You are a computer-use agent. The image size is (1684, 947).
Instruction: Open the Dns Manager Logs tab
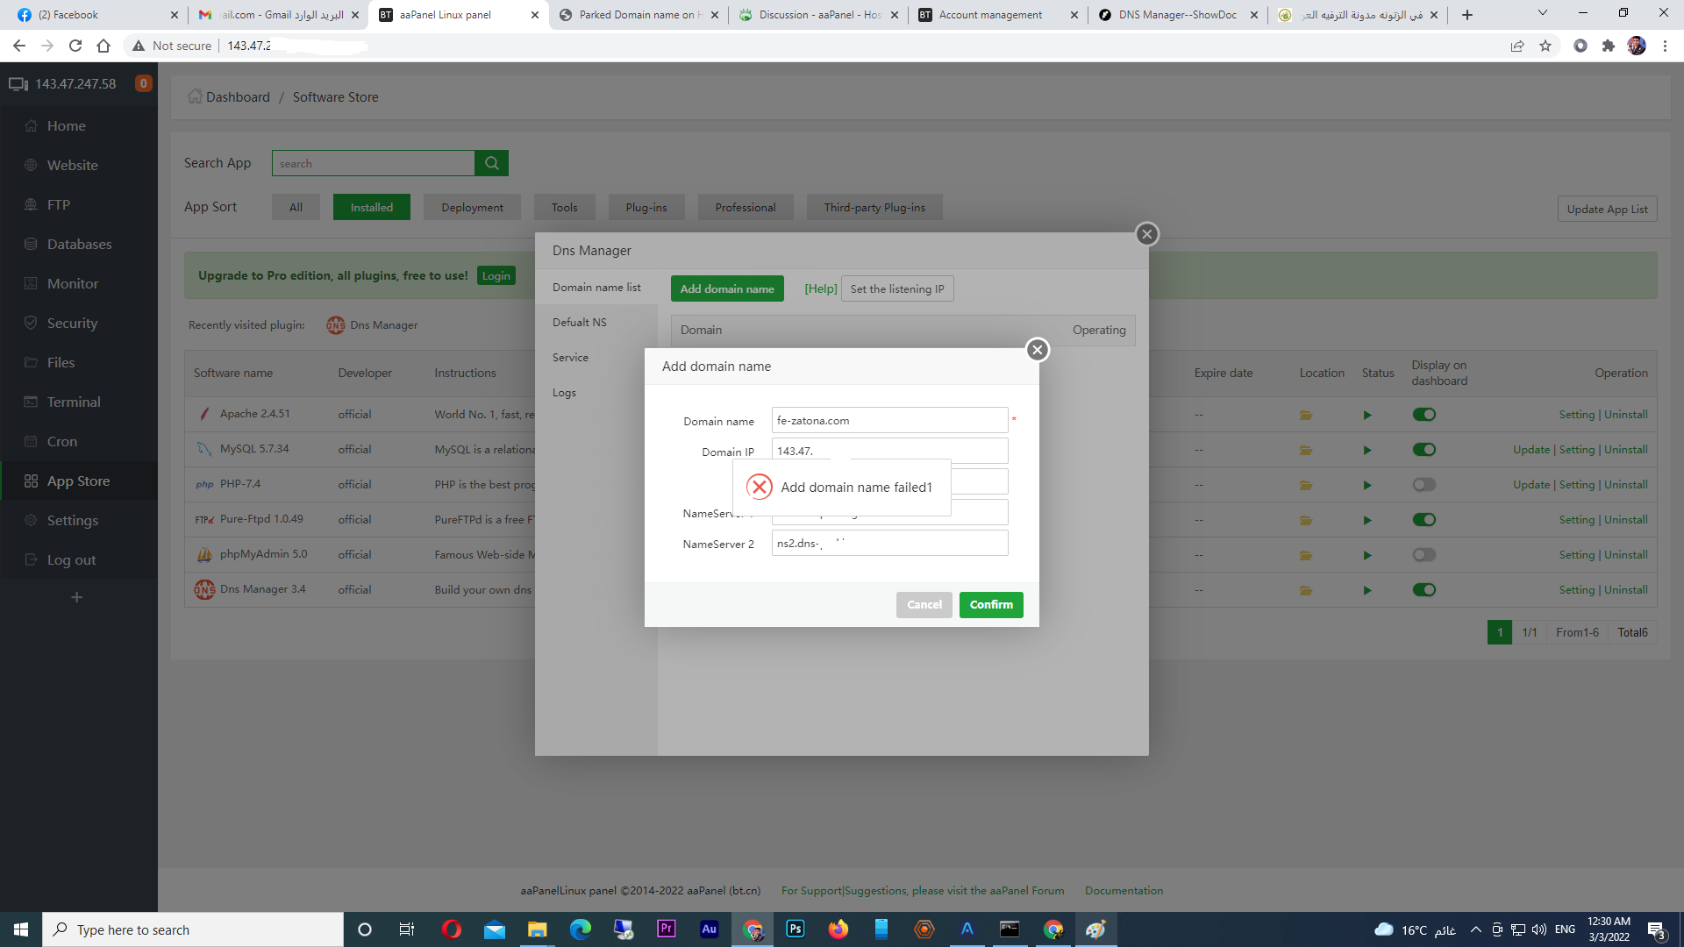tap(564, 393)
